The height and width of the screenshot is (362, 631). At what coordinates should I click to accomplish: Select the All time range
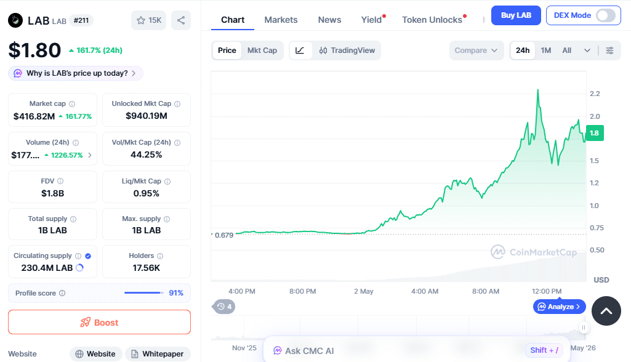pyautogui.click(x=566, y=50)
